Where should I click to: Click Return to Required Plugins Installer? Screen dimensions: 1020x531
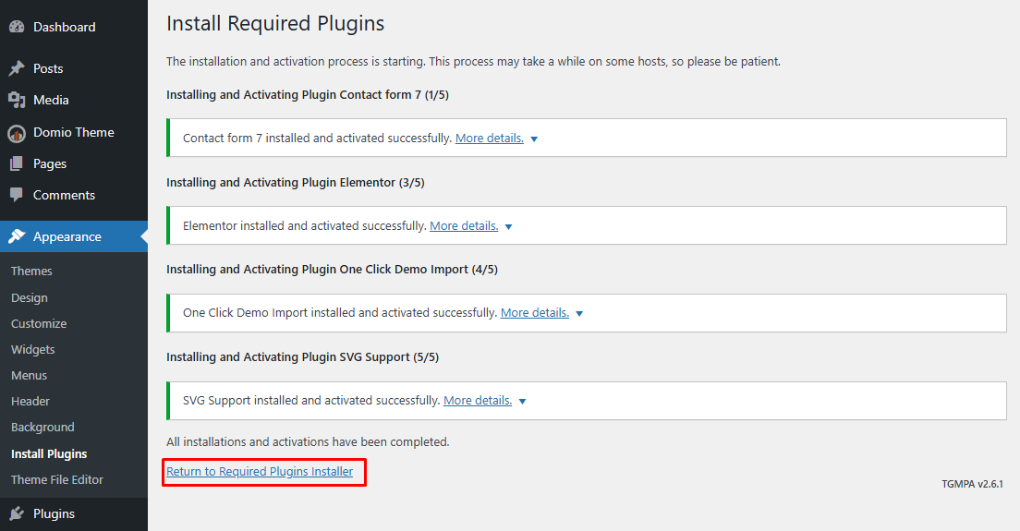[260, 471]
